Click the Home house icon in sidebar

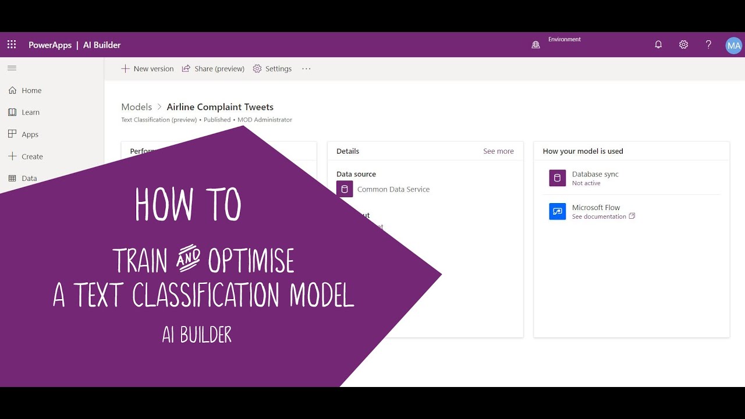click(x=12, y=90)
